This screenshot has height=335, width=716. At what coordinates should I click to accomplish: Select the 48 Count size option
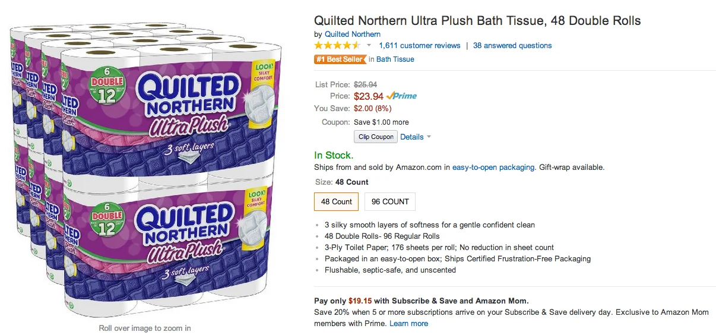[x=337, y=202]
